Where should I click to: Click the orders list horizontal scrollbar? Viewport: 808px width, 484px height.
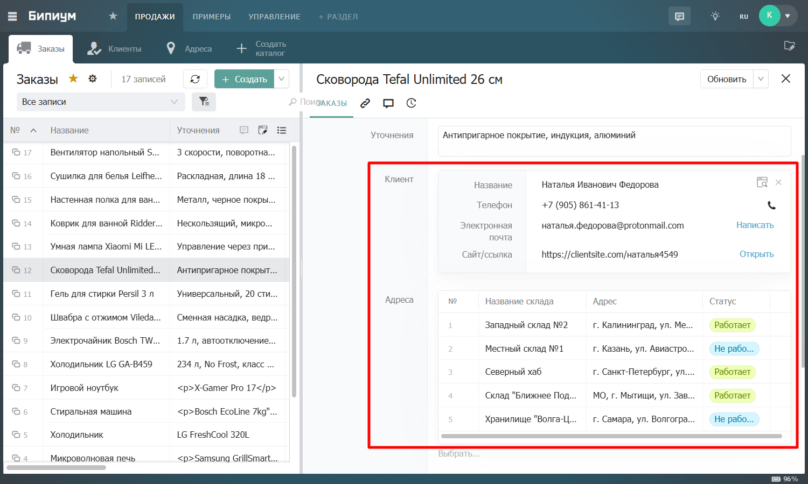click(56, 467)
